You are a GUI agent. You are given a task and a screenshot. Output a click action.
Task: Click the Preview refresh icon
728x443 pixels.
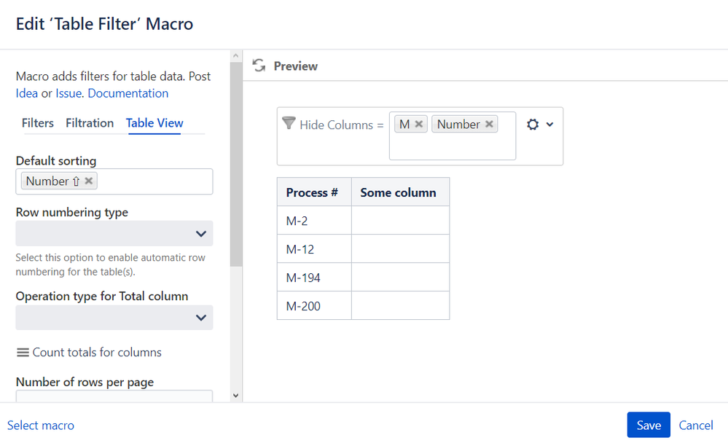(259, 66)
